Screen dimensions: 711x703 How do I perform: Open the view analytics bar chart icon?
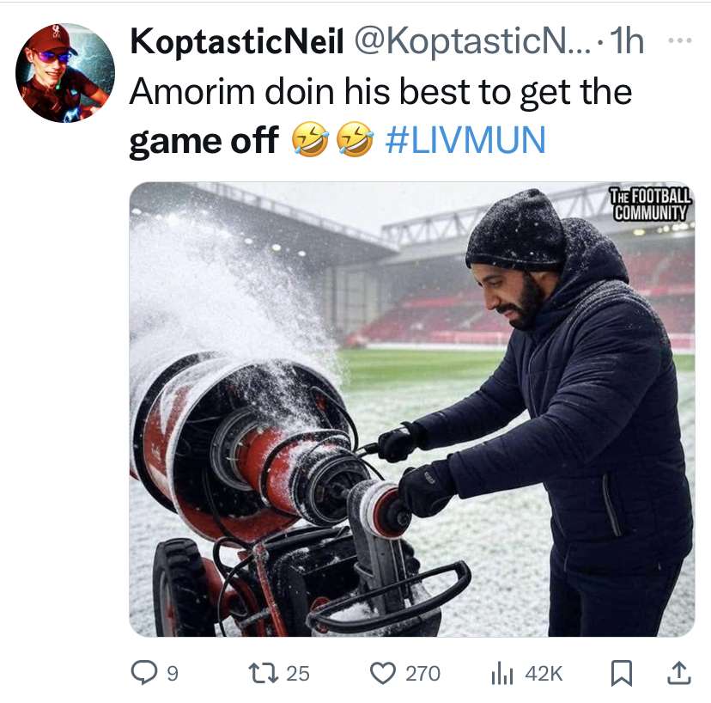coord(501,674)
